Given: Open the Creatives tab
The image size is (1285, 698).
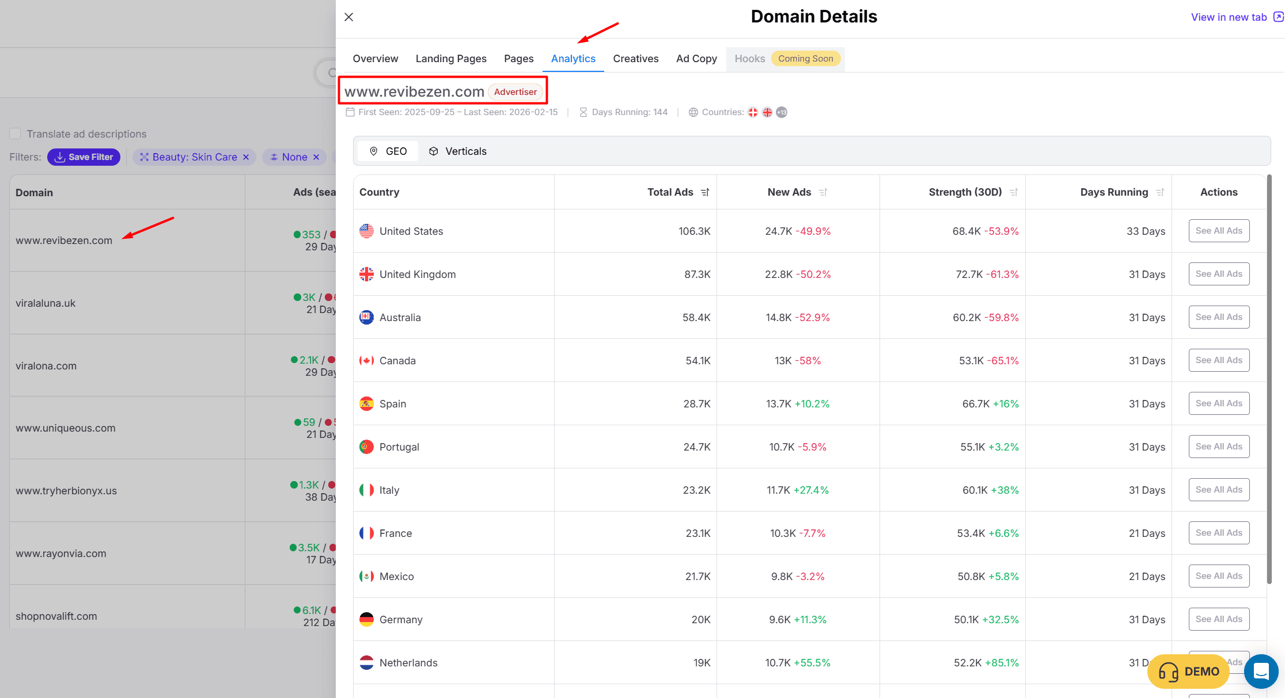Looking at the screenshot, I should pyautogui.click(x=635, y=59).
